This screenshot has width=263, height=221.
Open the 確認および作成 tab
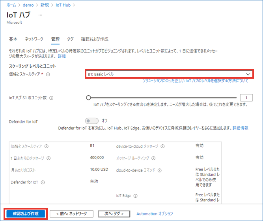coord(95,39)
